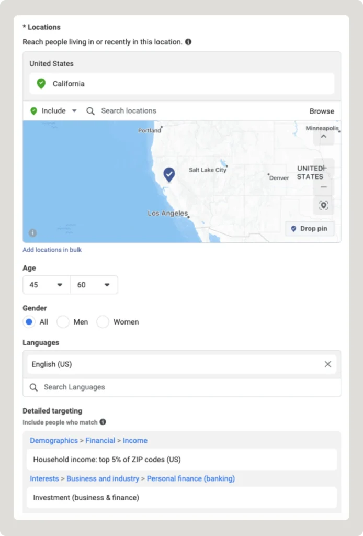The height and width of the screenshot is (536, 363).
Task: Open the minimum age dropdown showing 45
Action: click(x=46, y=285)
